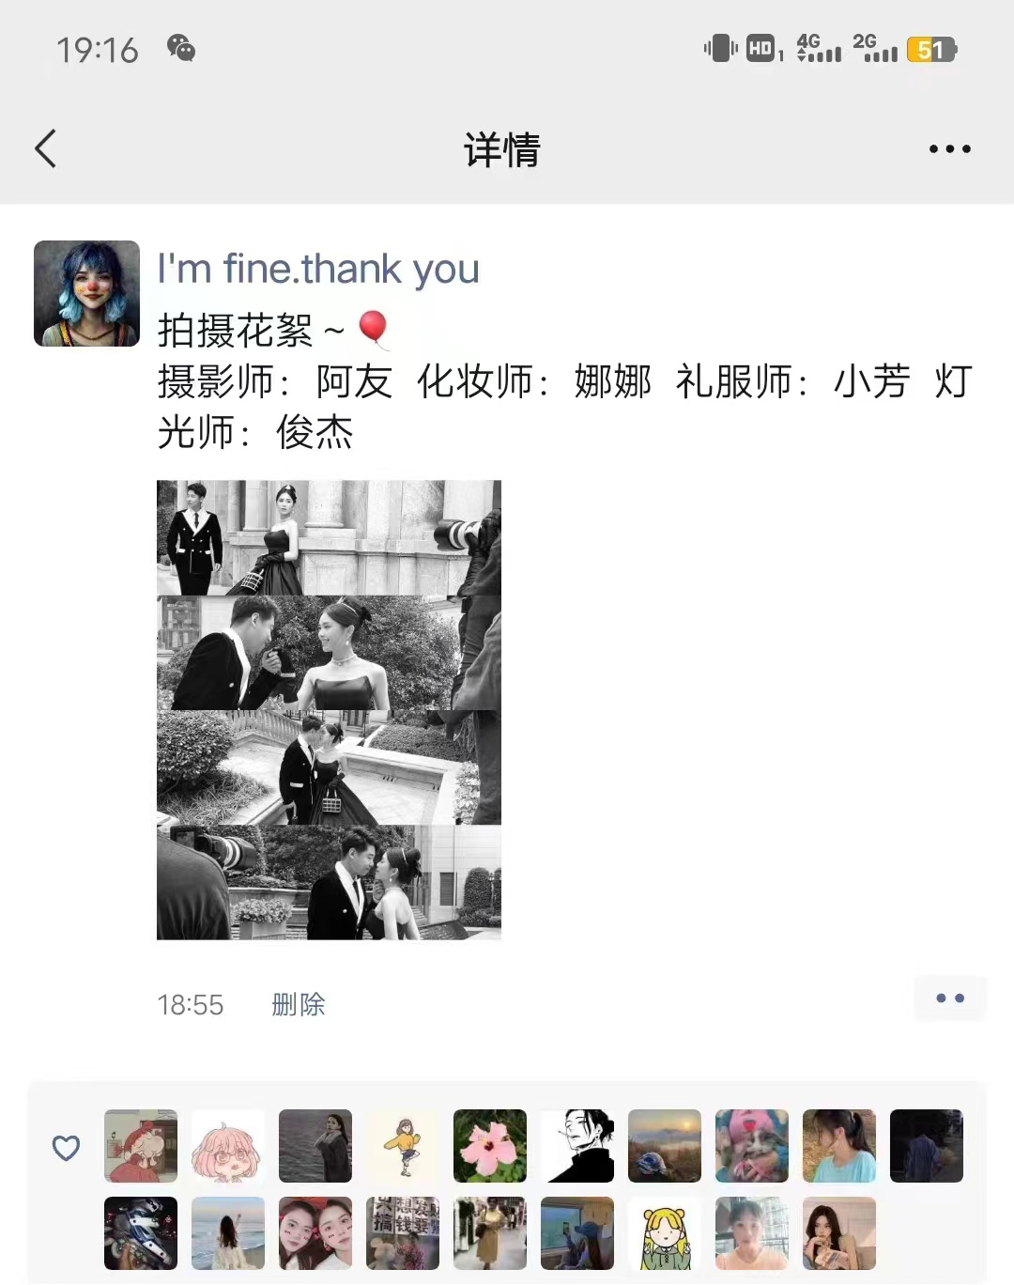This screenshot has height=1285, width=1014.
Task: View the wedding shoot collage photo
Action: tap(329, 710)
